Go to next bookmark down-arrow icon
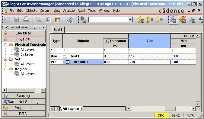The width and height of the screenshot is (204, 119). tap(150, 20)
